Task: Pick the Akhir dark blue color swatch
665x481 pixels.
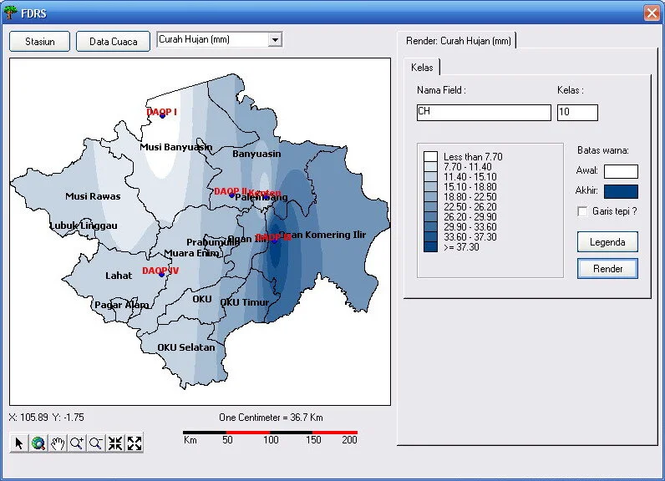Action: point(621,191)
